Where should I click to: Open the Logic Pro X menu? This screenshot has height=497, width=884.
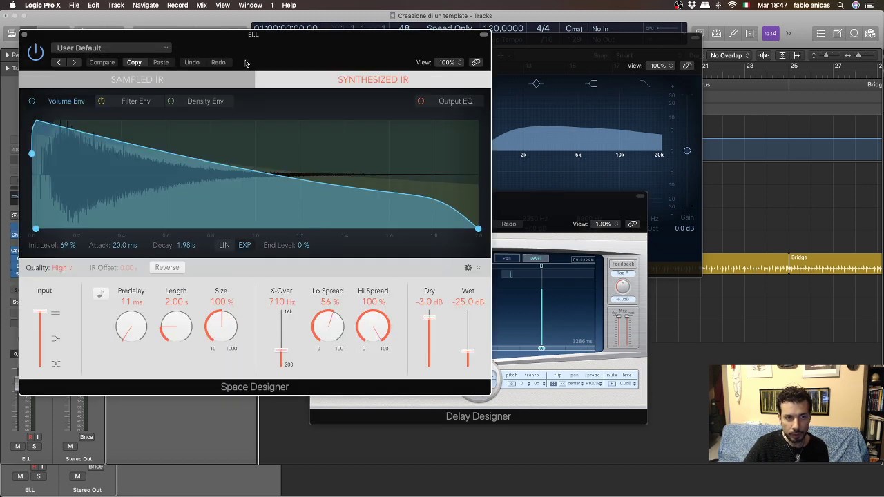(43, 5)
